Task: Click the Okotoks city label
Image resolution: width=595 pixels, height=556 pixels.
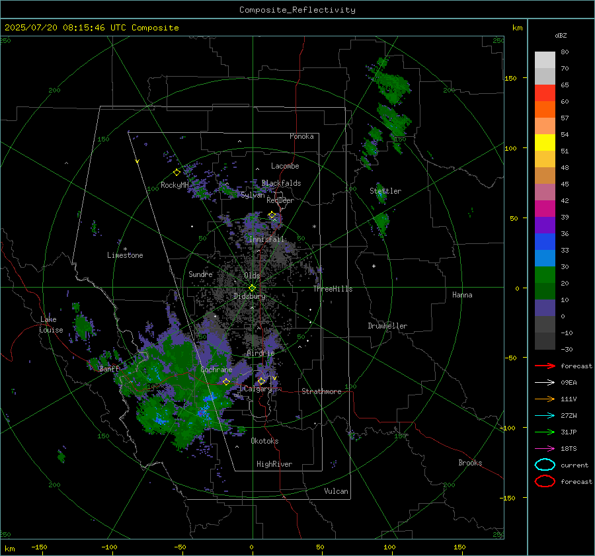Action: pos(264,441)
